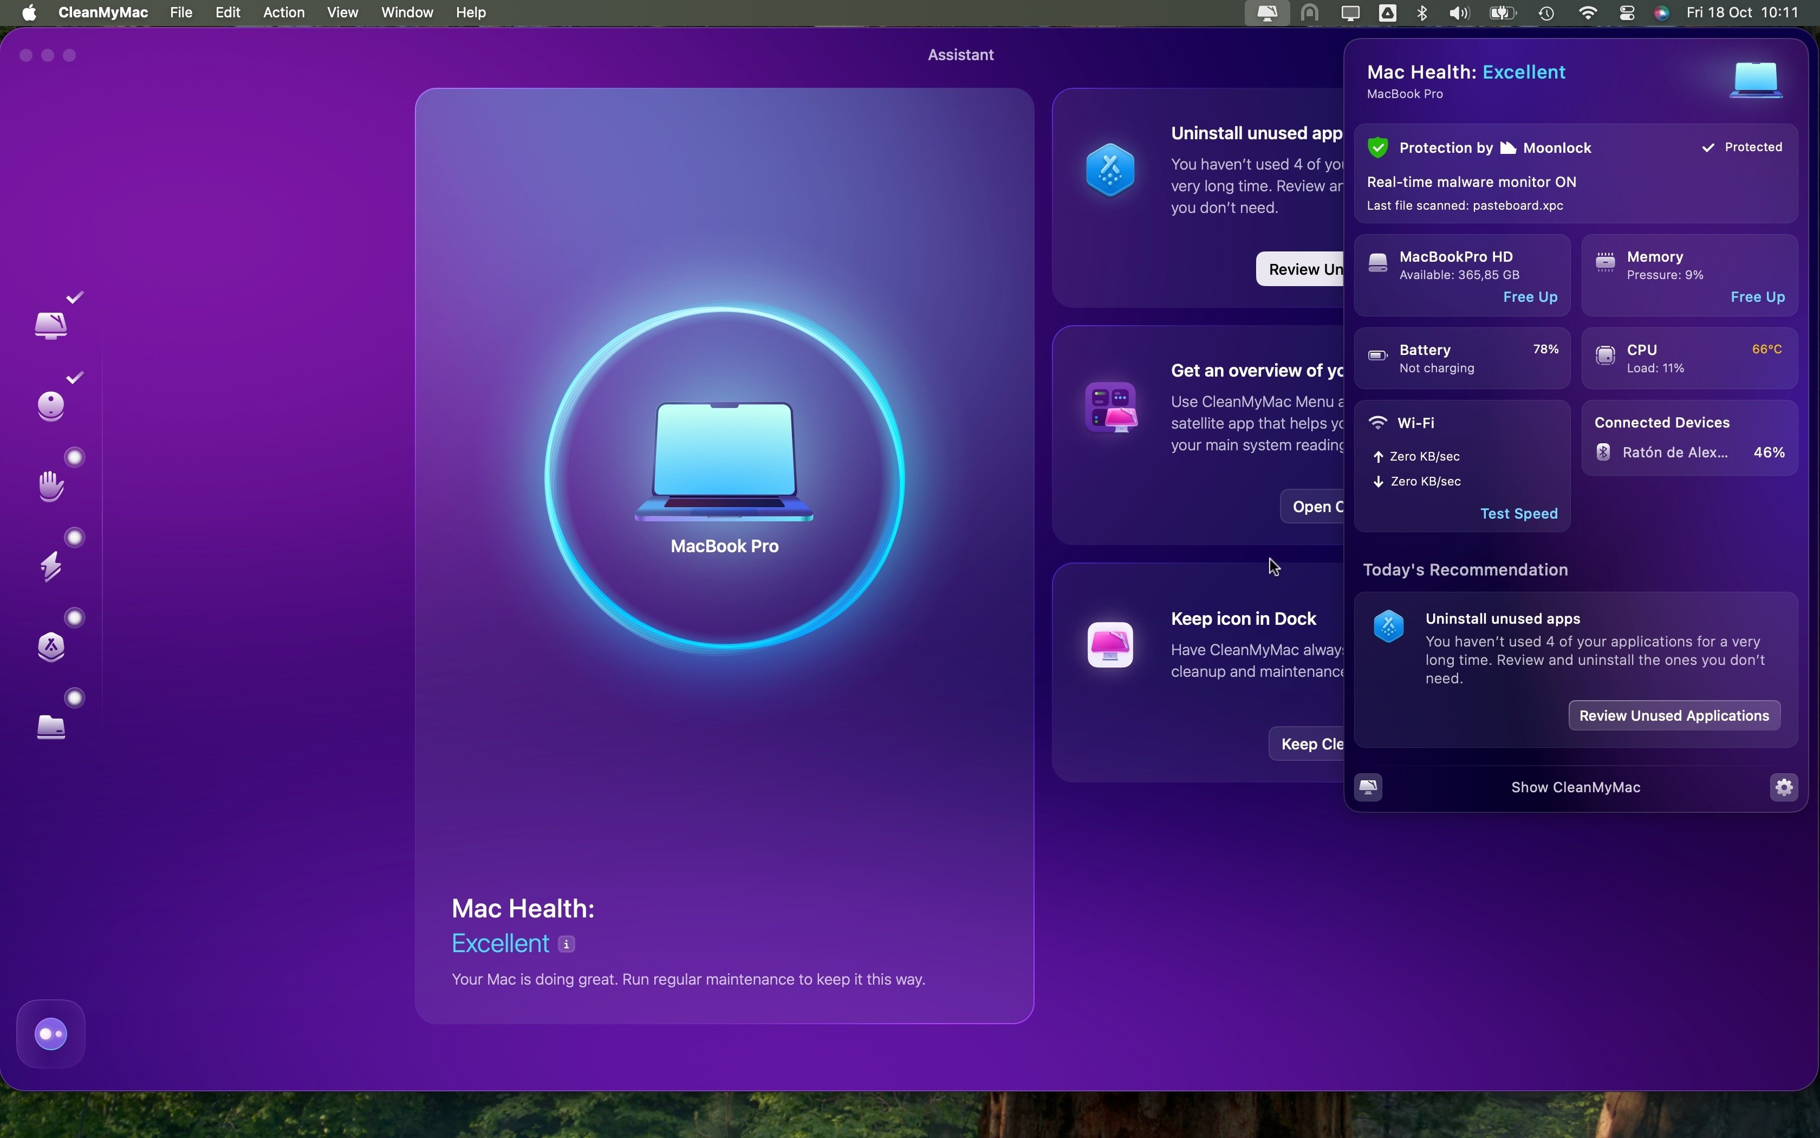Open the CPU card in popup

point(1689,358)
